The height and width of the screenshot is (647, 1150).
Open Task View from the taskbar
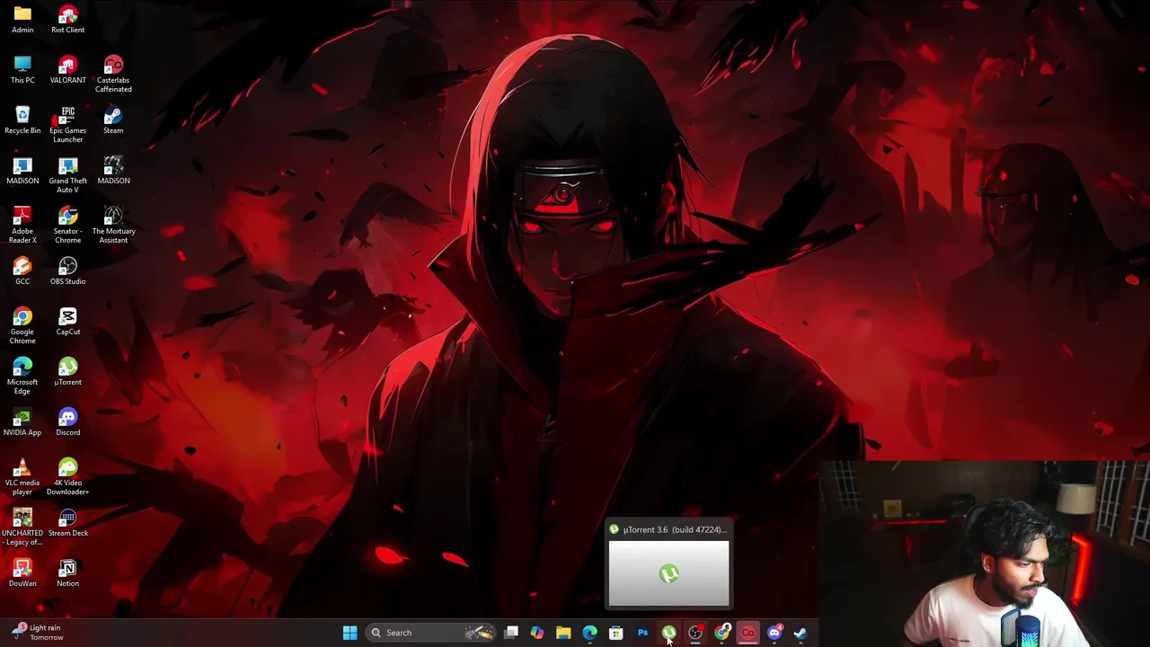click(511, 633)
